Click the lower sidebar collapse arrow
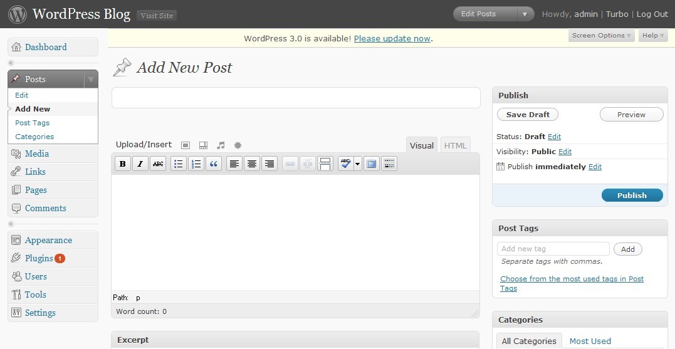Viewport: 675px width, 349px height. pyautogui.click(x=11, y=224)
